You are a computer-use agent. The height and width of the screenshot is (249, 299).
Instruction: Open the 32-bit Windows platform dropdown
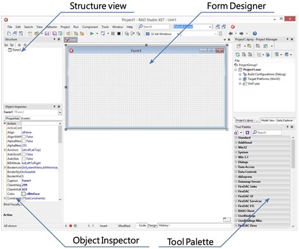click(163, 34)
